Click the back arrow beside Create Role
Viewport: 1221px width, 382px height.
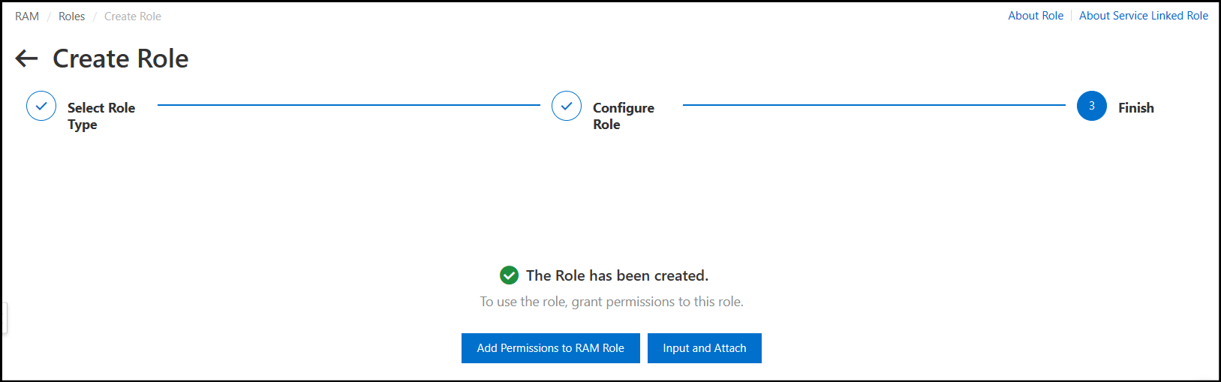tap(26, 59)
